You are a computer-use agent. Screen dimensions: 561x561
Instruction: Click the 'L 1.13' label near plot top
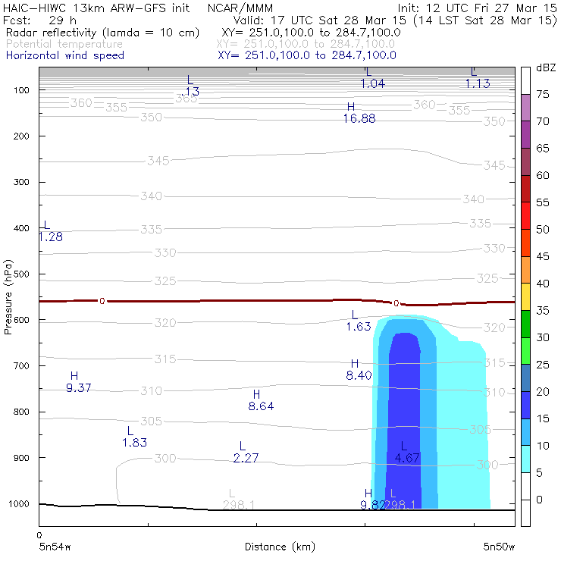[x=478, y=79]
